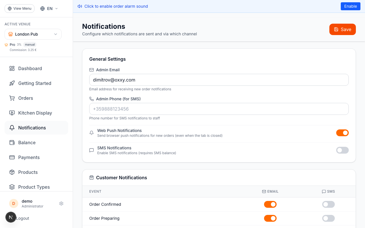The image size is (365, 228).
Task: Select the Orders cart icon
Action: coord(12,98)
